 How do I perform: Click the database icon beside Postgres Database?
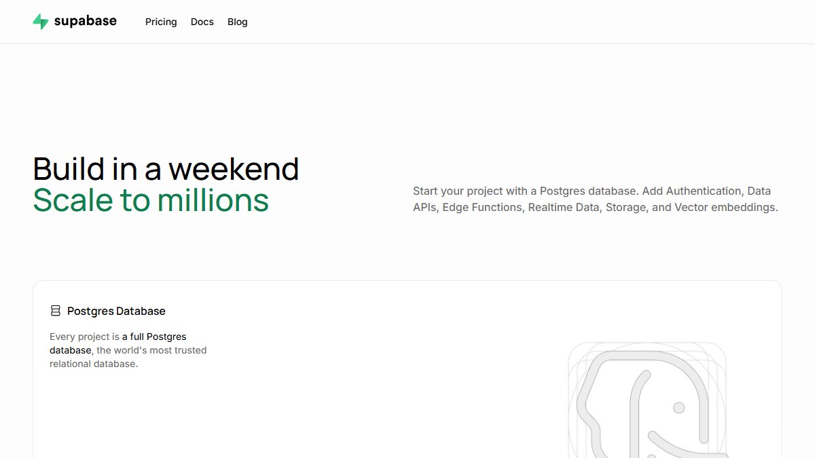pyautogui.click(x=56, y=311)
